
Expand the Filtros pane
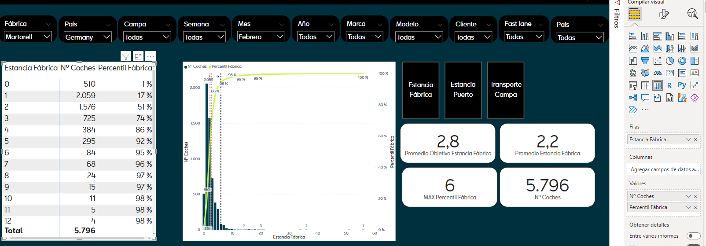pyautogui.click(x=617, y=15)
